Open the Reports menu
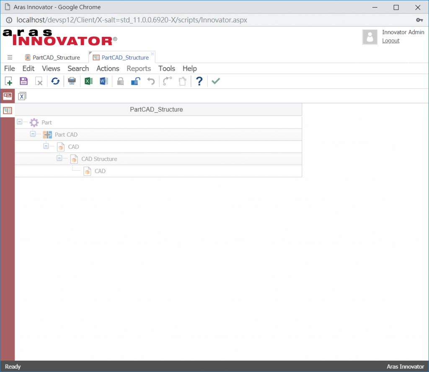The height and width of the screenshot is (372, 429). [139, 68]
